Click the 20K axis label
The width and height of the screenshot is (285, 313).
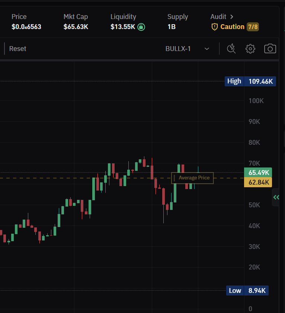click(254, 267)
